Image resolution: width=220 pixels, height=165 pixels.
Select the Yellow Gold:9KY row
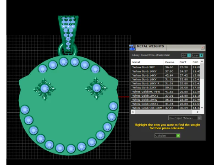tap(165, 67)
